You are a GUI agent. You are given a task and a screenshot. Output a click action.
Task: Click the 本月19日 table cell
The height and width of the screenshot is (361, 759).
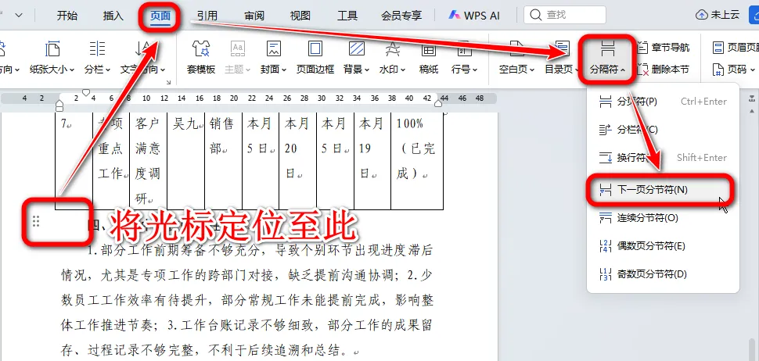pos(372,161)
